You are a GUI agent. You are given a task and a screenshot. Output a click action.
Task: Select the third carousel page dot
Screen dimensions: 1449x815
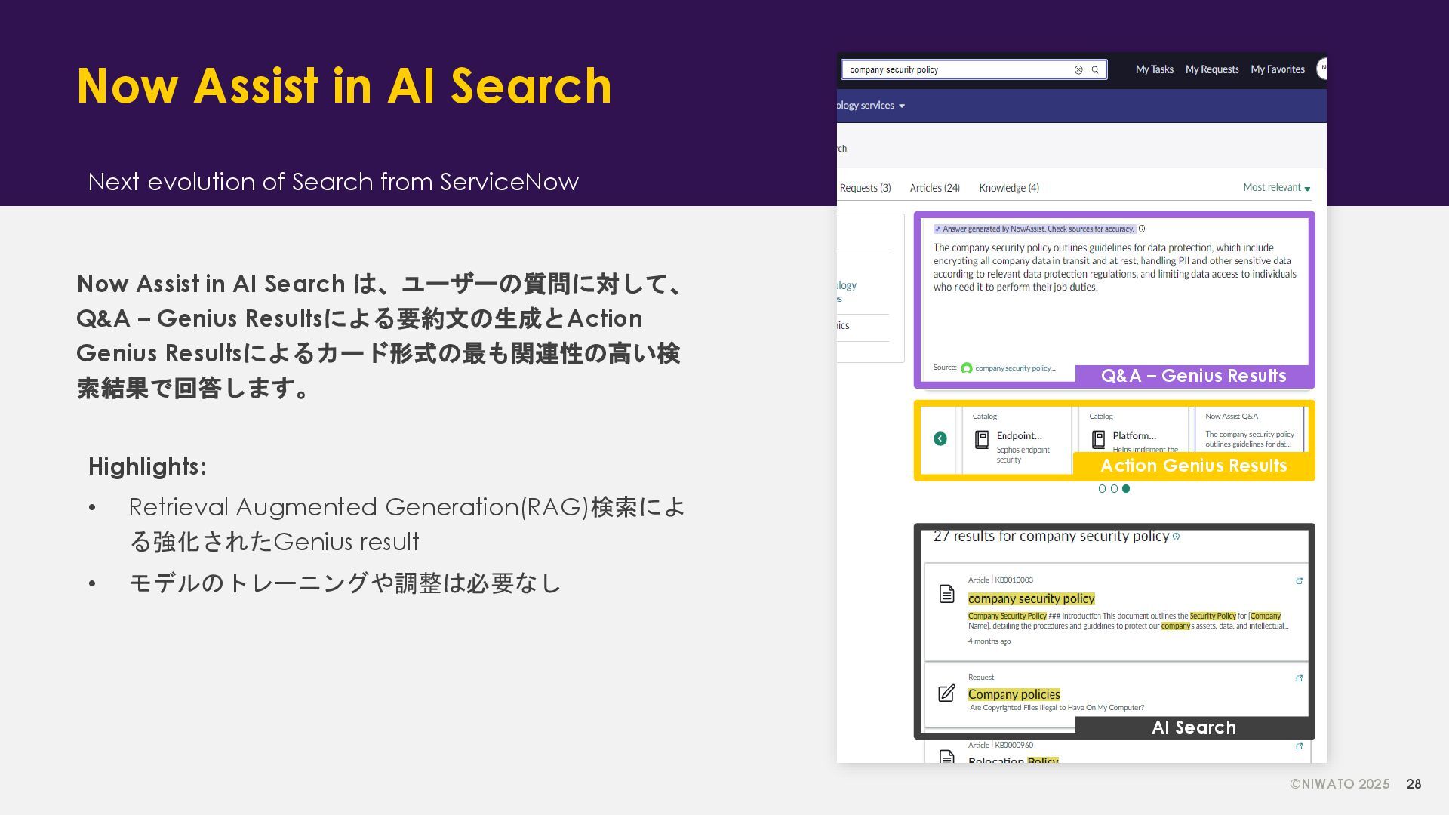point(1126,489)
